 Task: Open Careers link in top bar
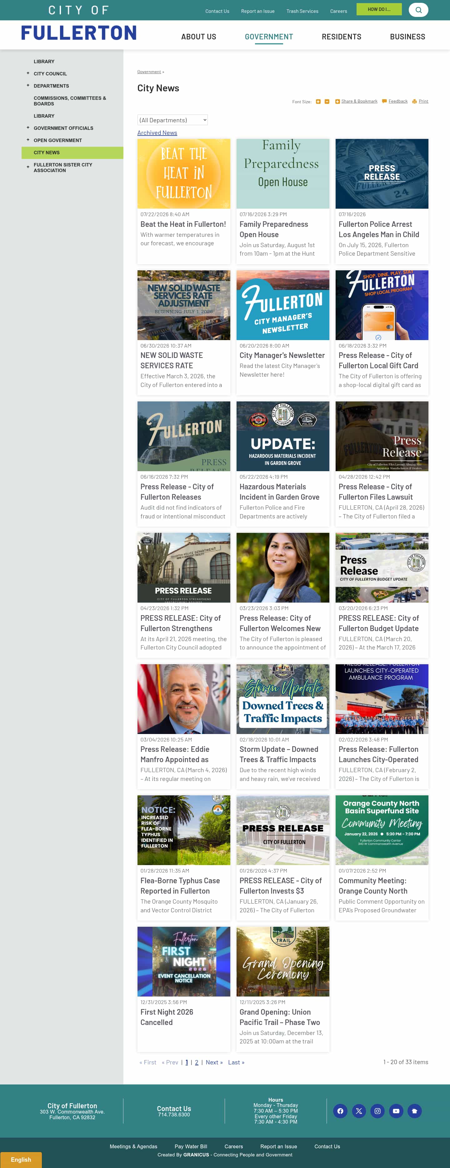click(339, 11)
